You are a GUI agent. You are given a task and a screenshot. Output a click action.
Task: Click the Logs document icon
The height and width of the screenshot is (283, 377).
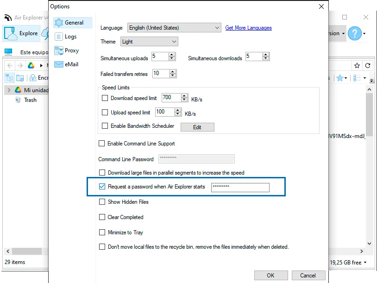click(x=59, y=37)
